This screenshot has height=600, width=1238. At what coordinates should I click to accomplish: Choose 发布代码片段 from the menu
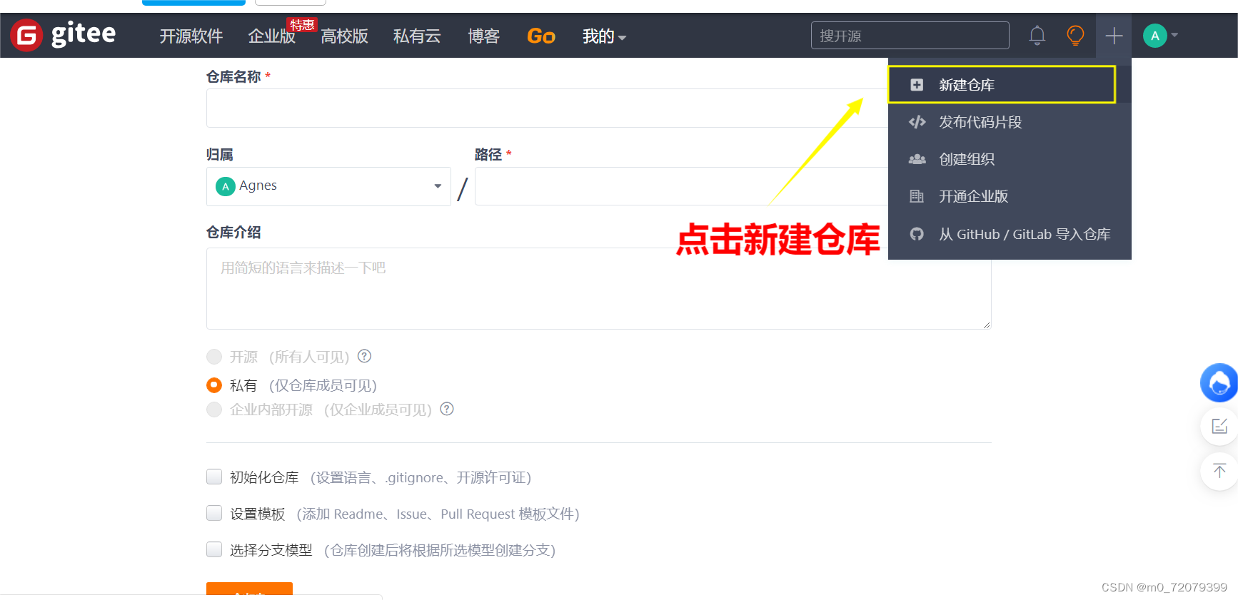click(x=1010, y=122)
